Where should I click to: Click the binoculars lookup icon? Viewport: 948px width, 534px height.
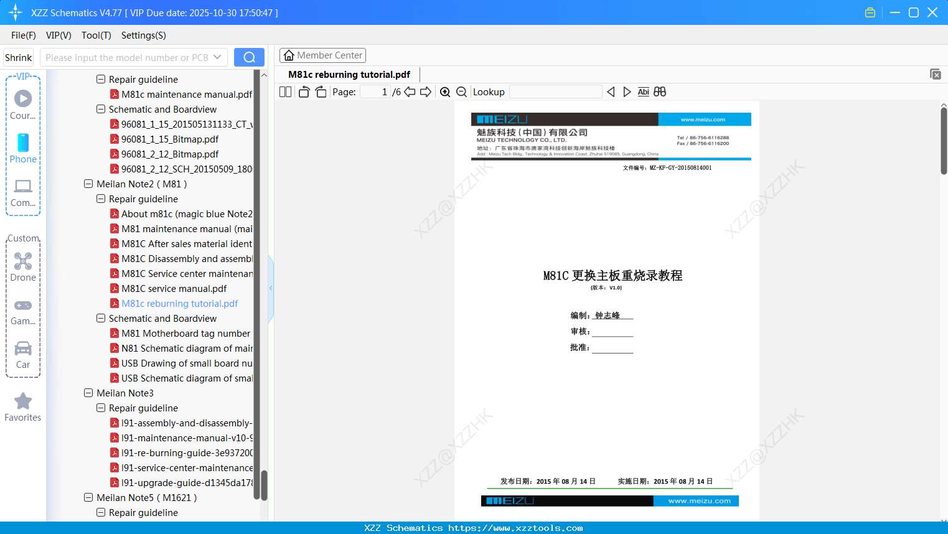(x=660, y=91)
